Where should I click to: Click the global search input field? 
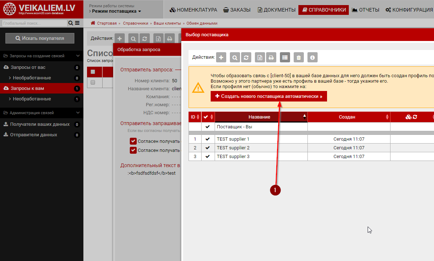click(34, 23)
